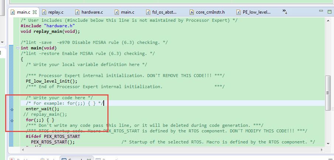Click the "lint -restore Enable MISRA" comment

click(88, 53)
